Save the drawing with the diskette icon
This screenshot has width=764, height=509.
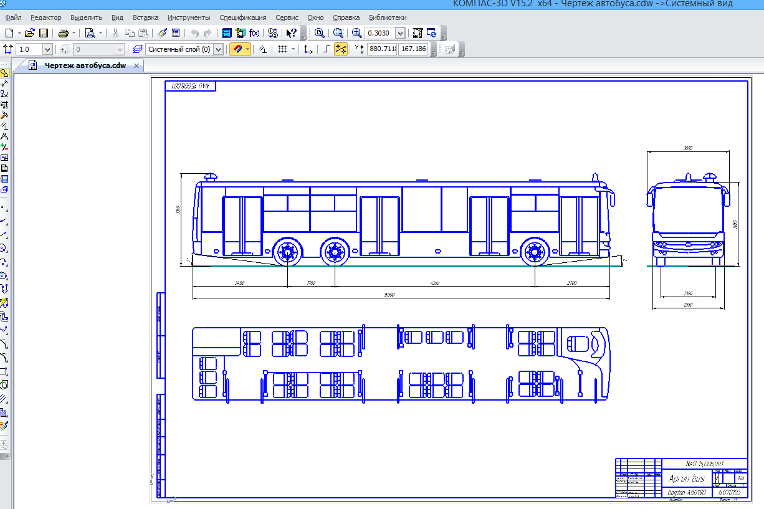pyautogui.click(x=44, y=33)
